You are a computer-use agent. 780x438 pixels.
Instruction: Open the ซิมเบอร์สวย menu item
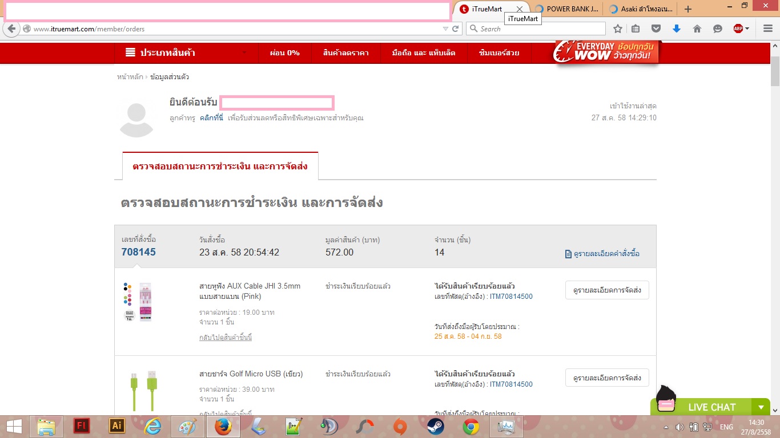coord(499,52)
